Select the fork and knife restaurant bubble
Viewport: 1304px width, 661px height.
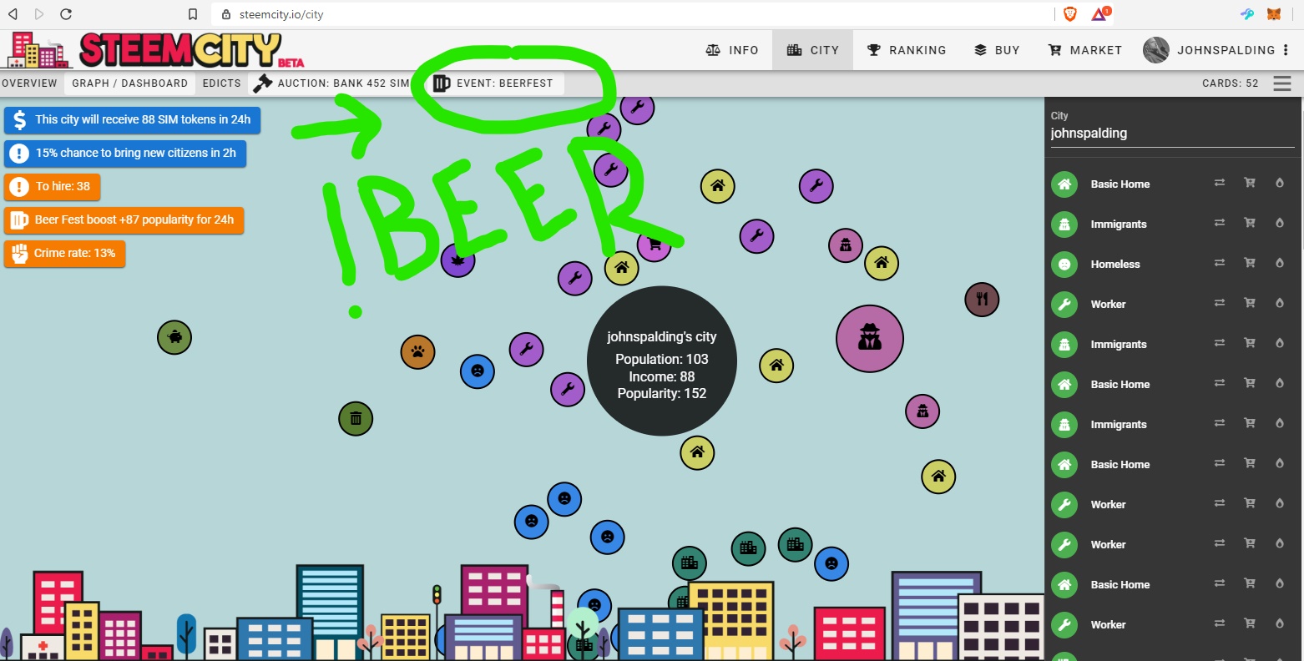(982, 300)
